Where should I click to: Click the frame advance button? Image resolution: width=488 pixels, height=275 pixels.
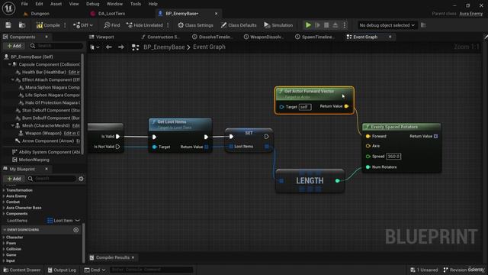(x=317, y=25)
